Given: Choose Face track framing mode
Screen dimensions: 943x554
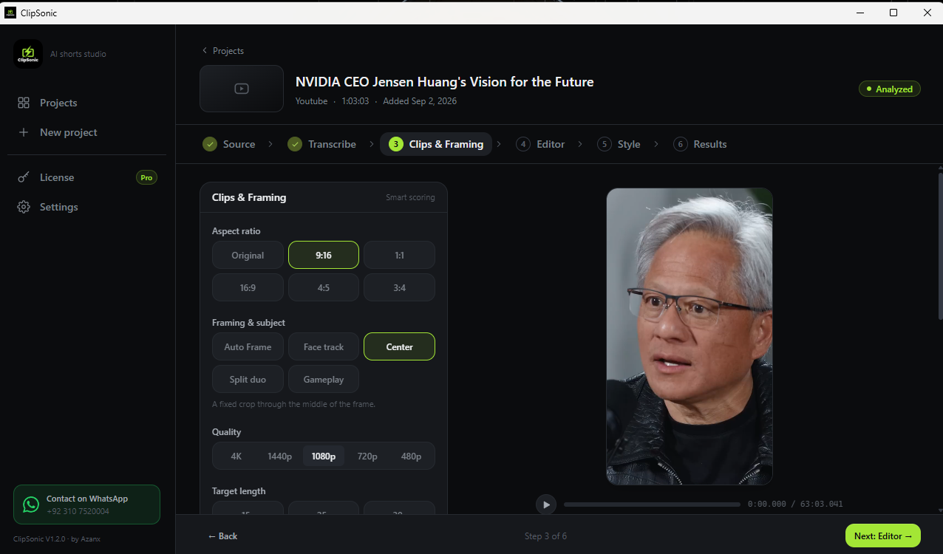Looking at the screenshot, I should 324,346.
